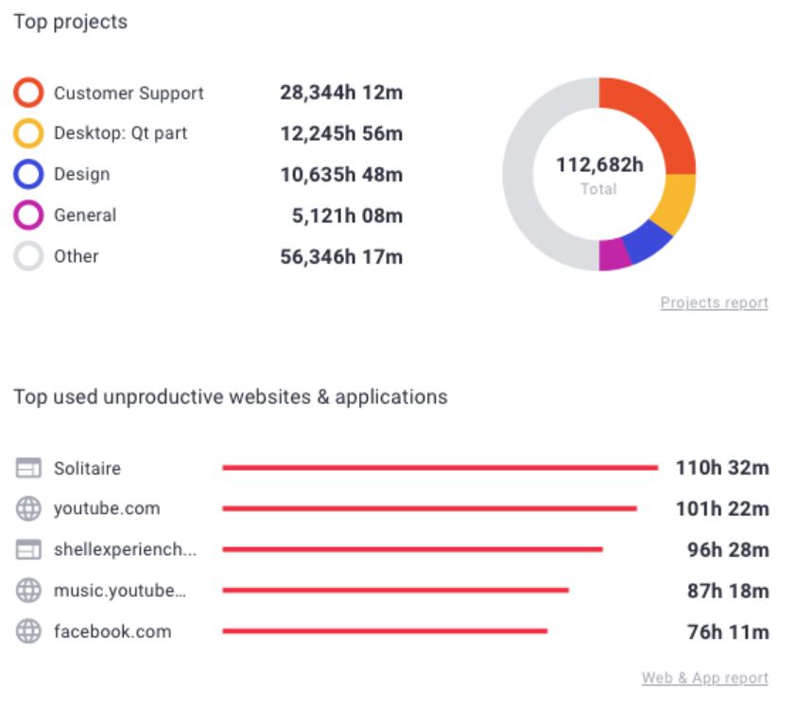Click the 101h 22m time value
Image resolution: width=794 pixels, height=709 pixels.
722,509
